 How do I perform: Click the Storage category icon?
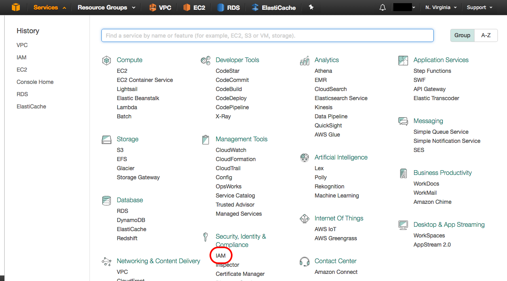tap(106, 140)
